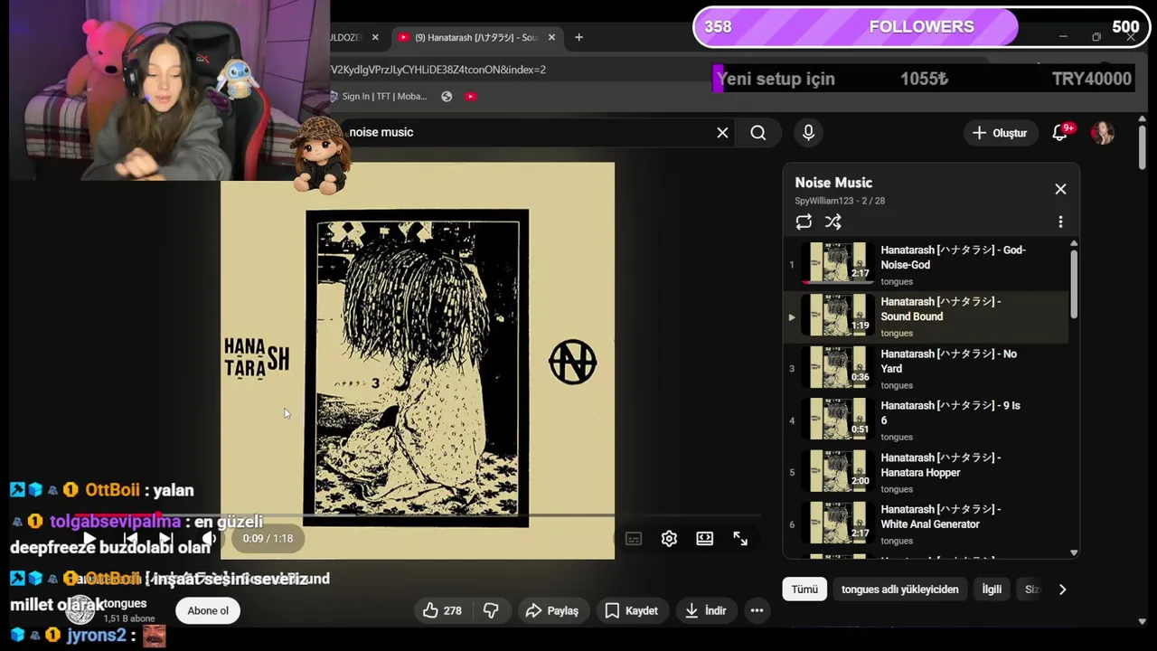
Task: Play White Anal Generator playlist entry
Action: pos(927,524)
